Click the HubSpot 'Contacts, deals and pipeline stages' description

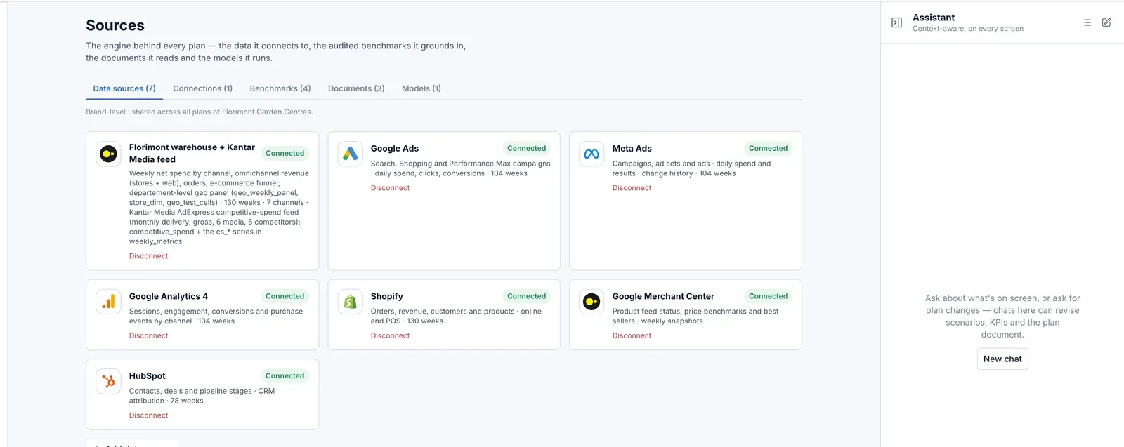point(202,396)
